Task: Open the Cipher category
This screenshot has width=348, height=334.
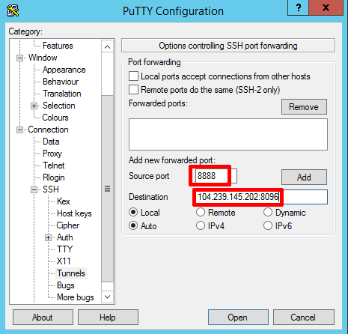Action: (68, 225)
